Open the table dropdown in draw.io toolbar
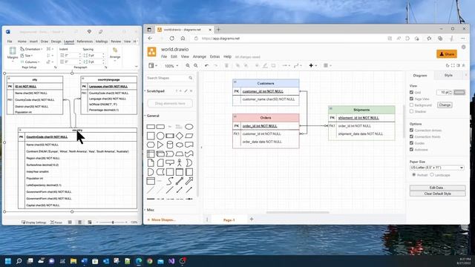Screen dimensions: 475x267 tap(327, 65)
